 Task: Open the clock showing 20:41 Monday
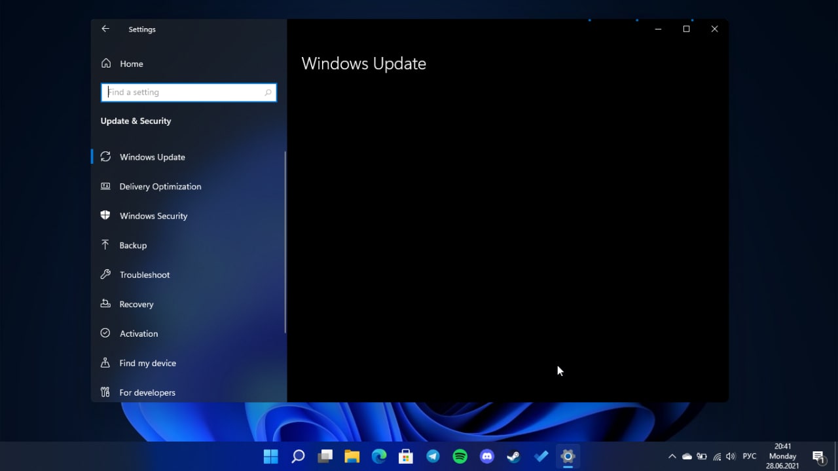pos(782,457)
